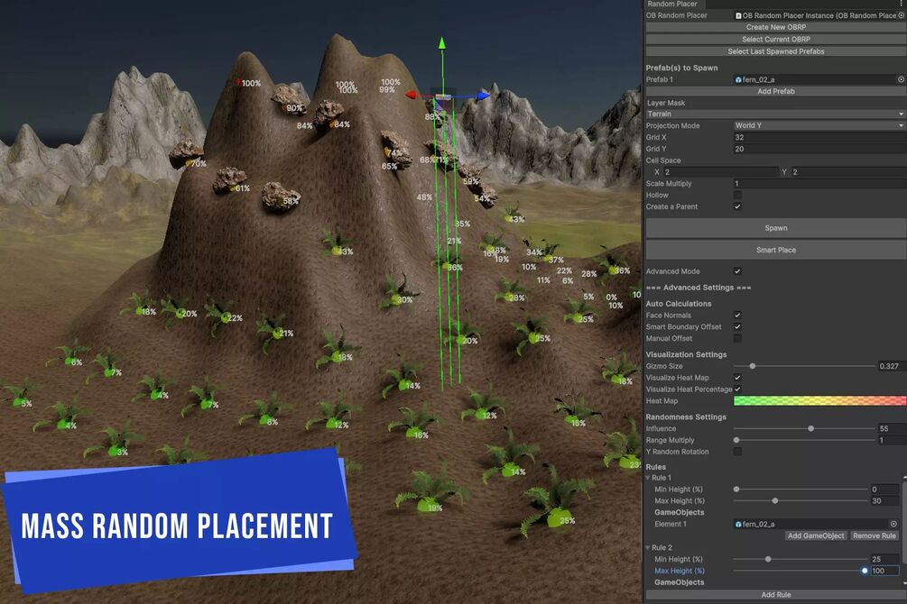Click the red X-axis arrow of the gizmo
This screenshot has height=604, width=907.
412,95
